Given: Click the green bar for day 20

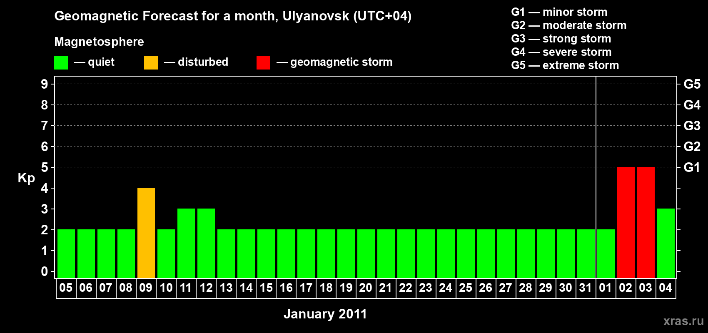Looking at the screenshot, I should (366, 253).
